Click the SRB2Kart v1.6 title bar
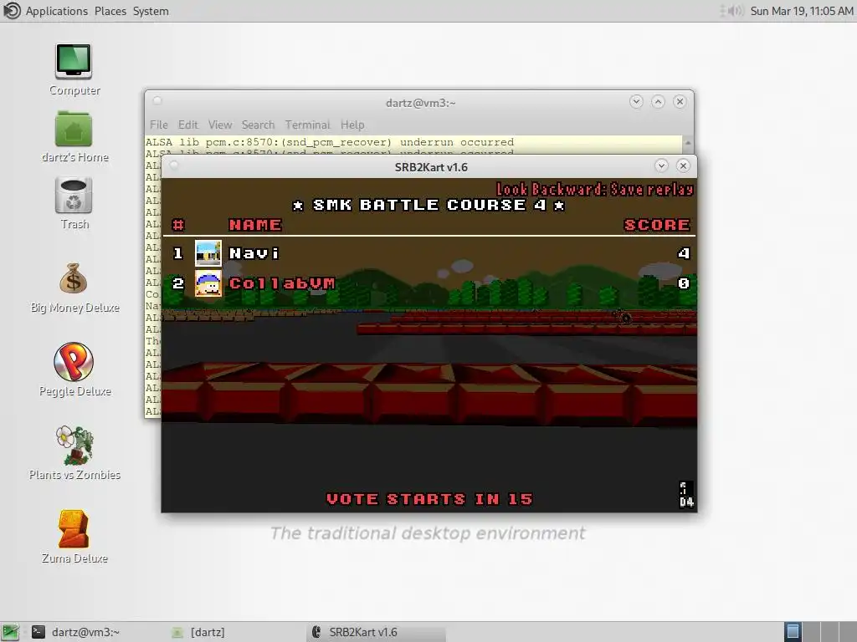The image size is (857, 642). pos(431,167)
